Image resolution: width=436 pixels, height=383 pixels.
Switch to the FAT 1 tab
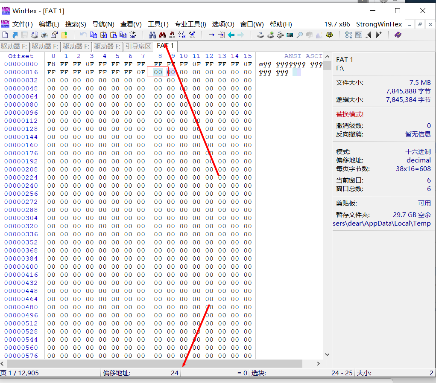[165, 46]
